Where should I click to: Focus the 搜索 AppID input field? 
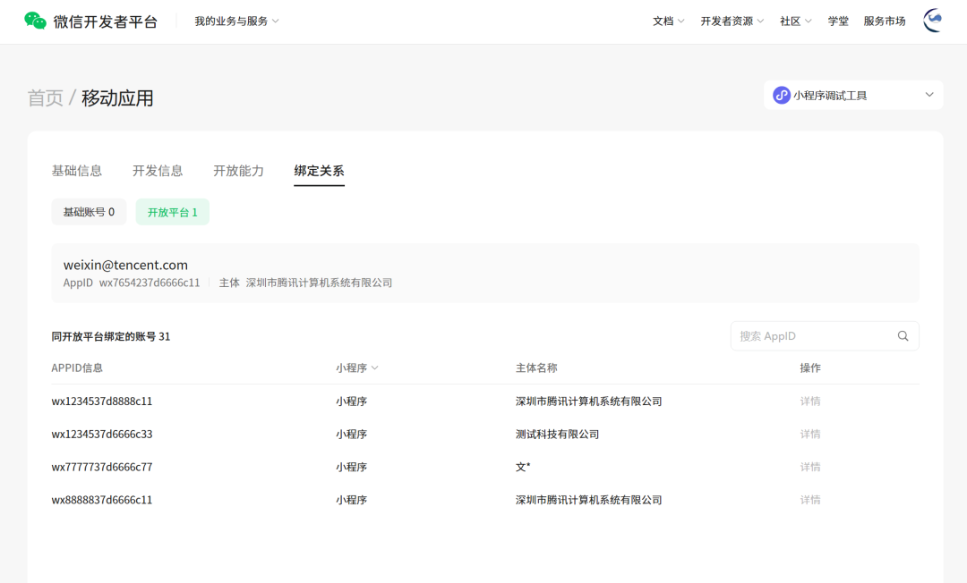pyautogui.click(x=825, y=336)
